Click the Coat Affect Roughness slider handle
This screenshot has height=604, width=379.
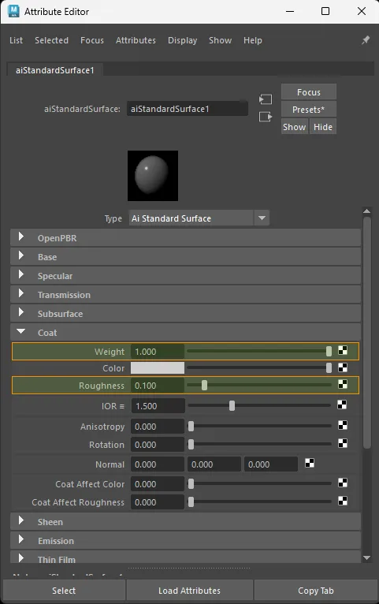click(x=191, y=502)
